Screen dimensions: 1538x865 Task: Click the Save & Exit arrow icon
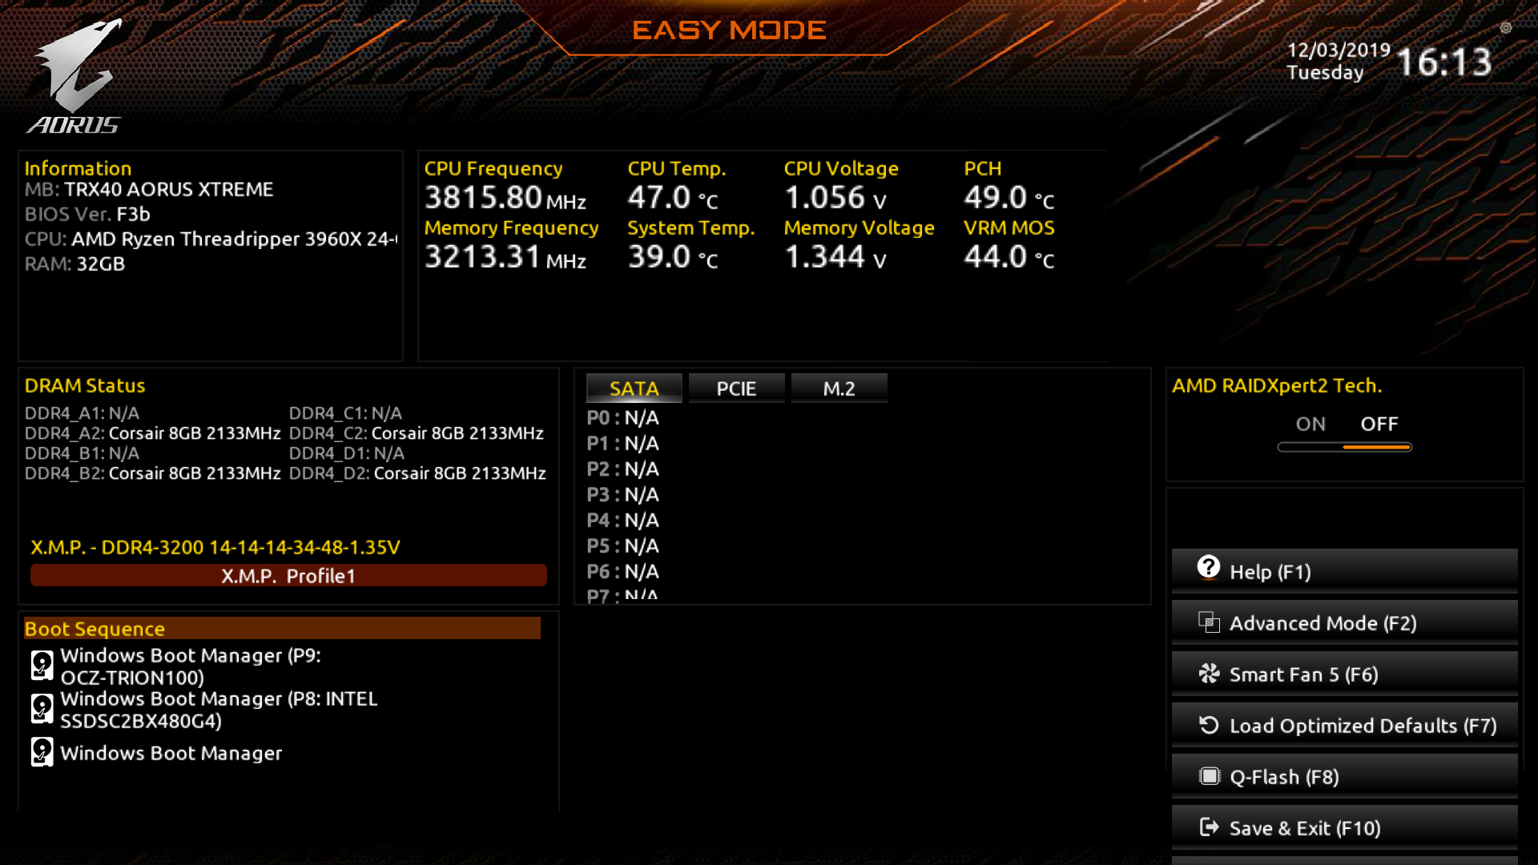click(1209, 827)
